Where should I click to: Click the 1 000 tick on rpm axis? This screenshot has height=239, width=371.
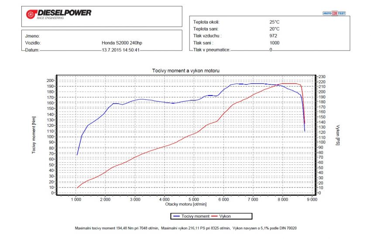coord(76,199)
